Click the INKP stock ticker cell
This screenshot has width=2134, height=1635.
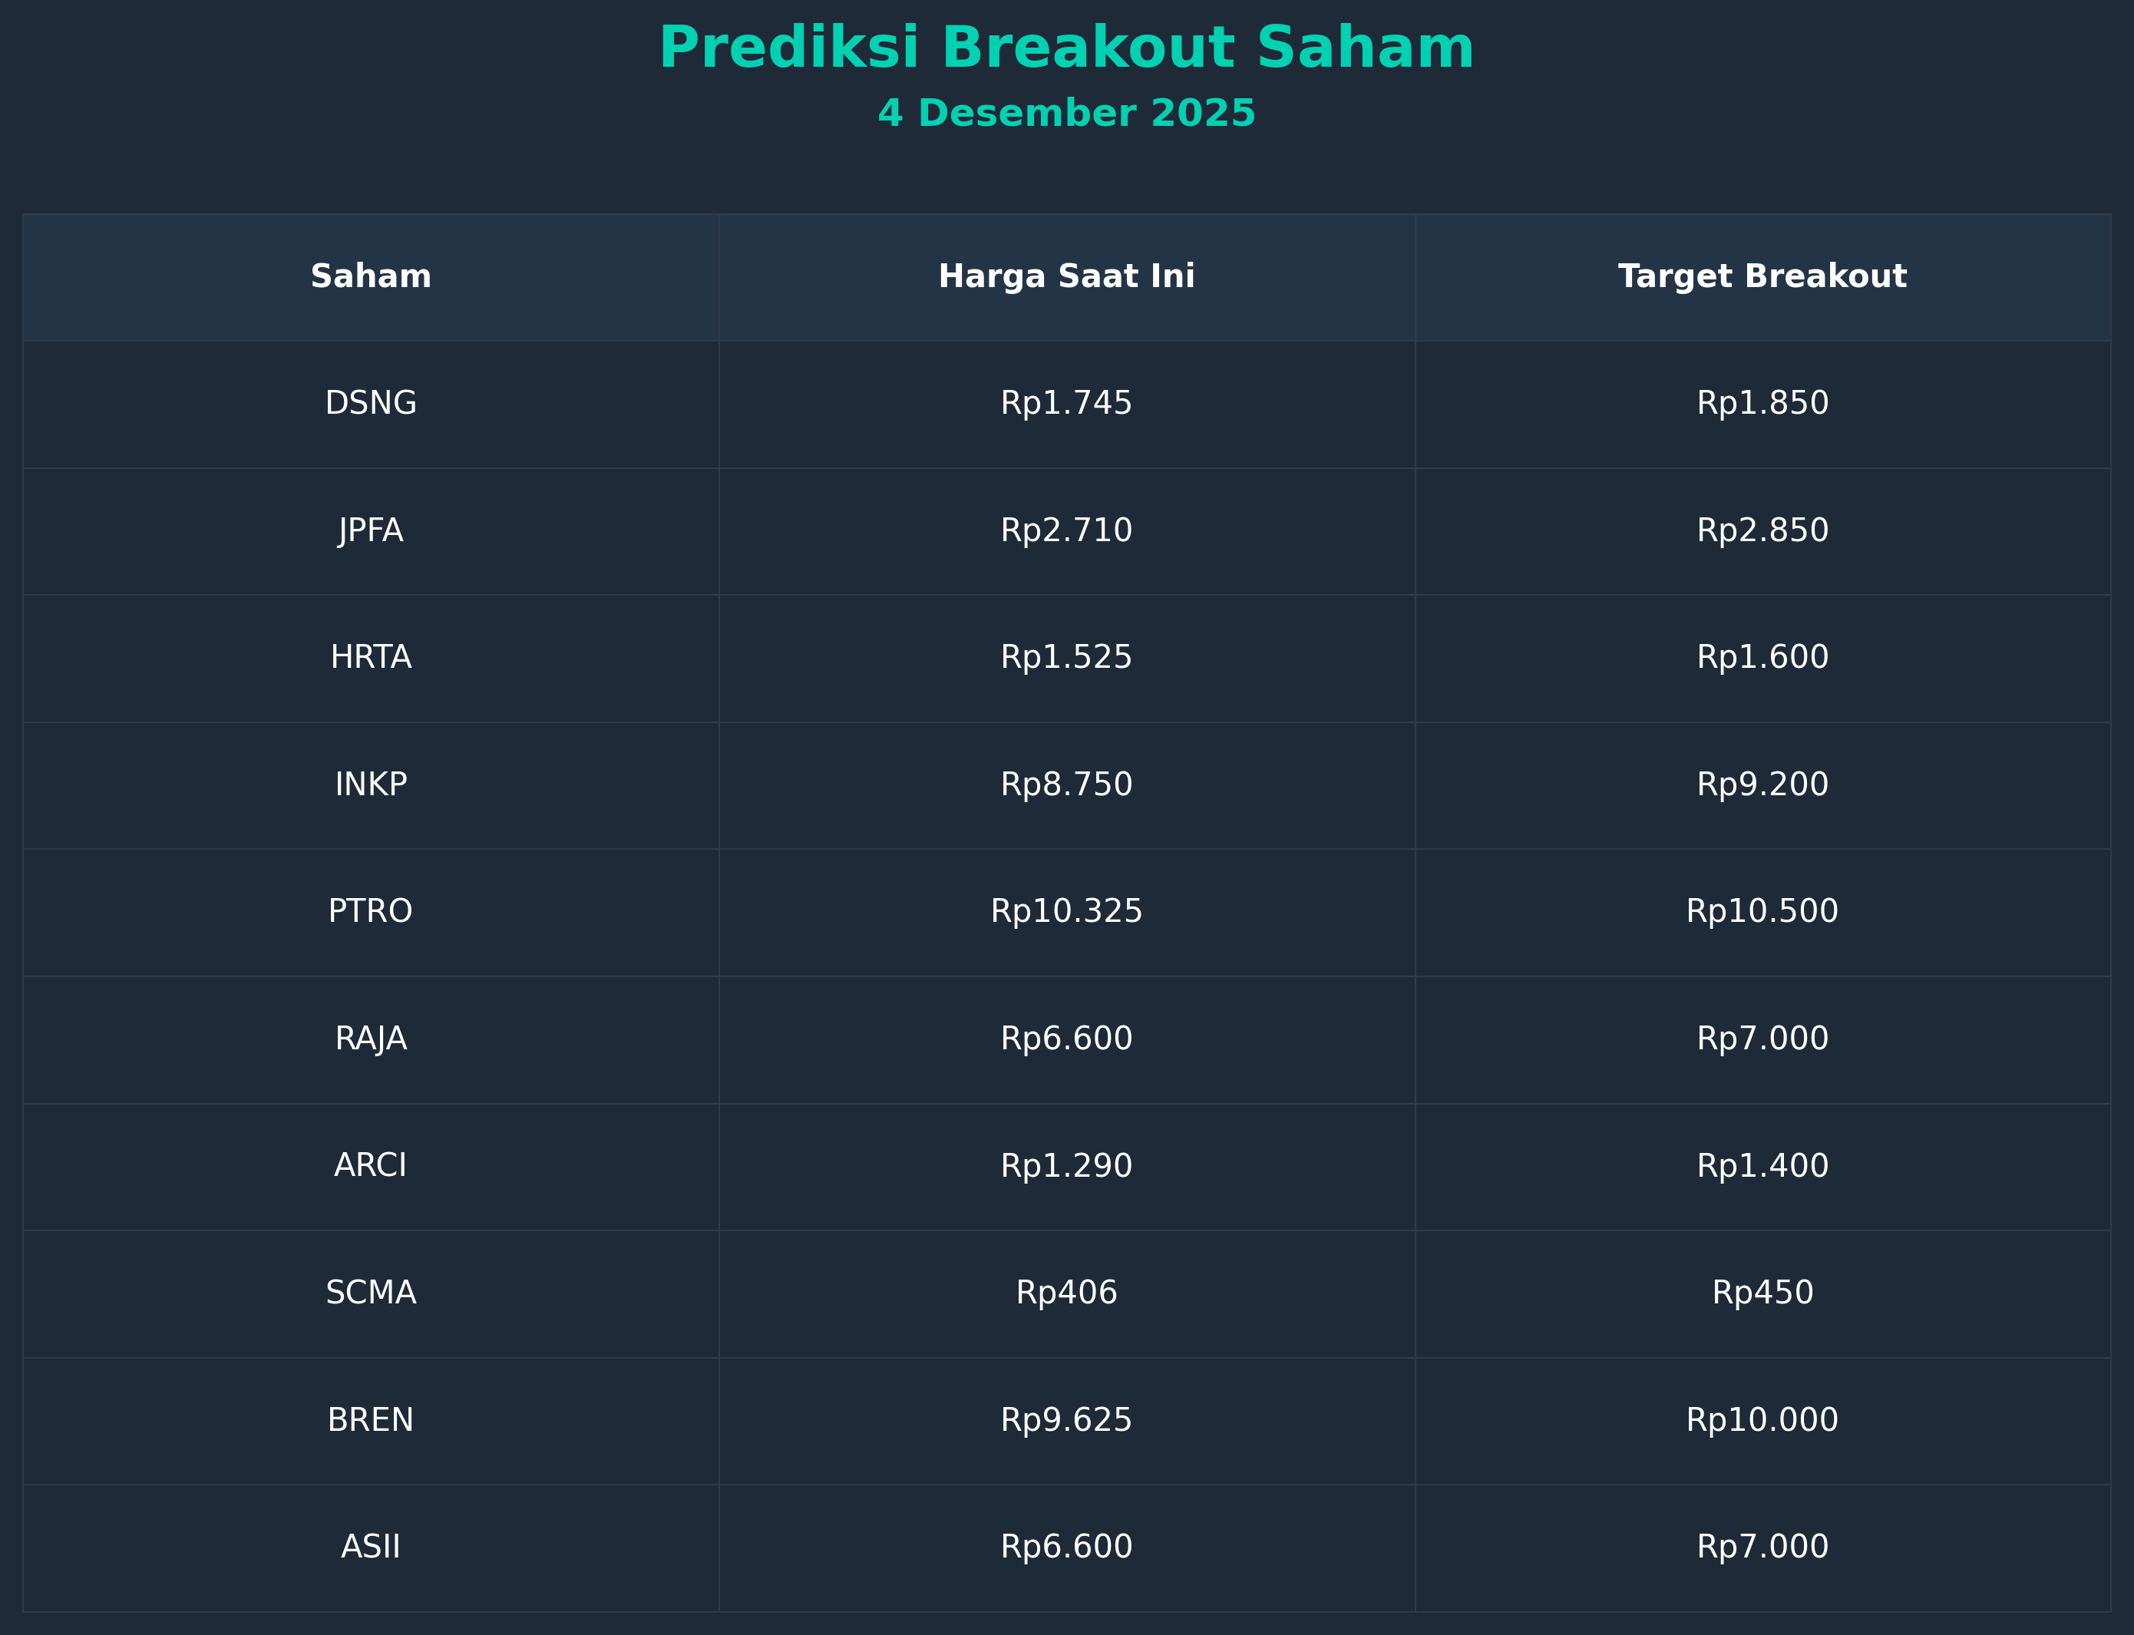click(371, 785)
